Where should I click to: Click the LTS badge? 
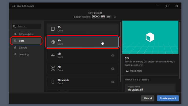click(109, 17)
